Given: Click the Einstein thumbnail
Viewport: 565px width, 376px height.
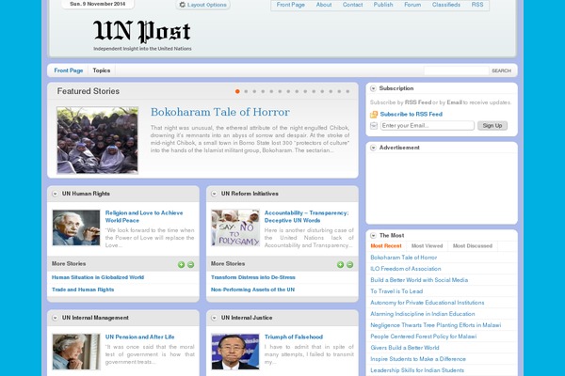Looking at the screenshot, I should (x=76, y=227).
